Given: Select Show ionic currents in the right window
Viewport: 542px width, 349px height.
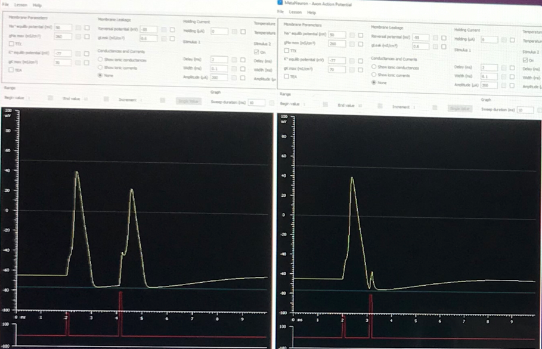Looking at the screenshot, I should 374,75.
